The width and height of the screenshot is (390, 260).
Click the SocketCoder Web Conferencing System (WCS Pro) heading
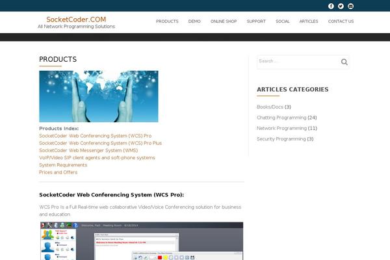click(x=111, y=195)
